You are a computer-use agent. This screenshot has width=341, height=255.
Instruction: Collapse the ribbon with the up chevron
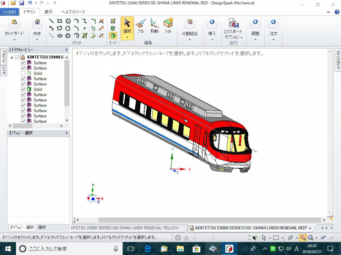click(328, 12)
